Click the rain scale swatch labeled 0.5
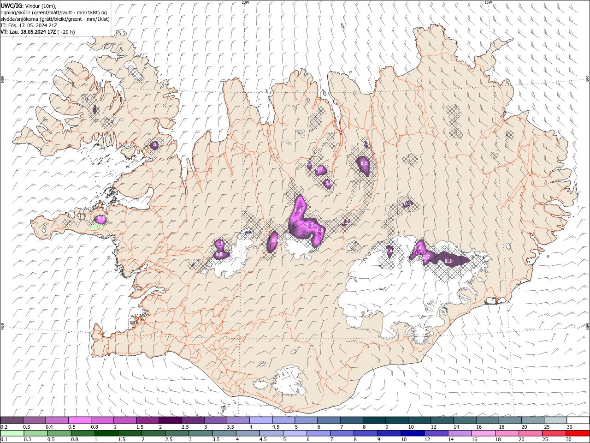 pos(59,433)
